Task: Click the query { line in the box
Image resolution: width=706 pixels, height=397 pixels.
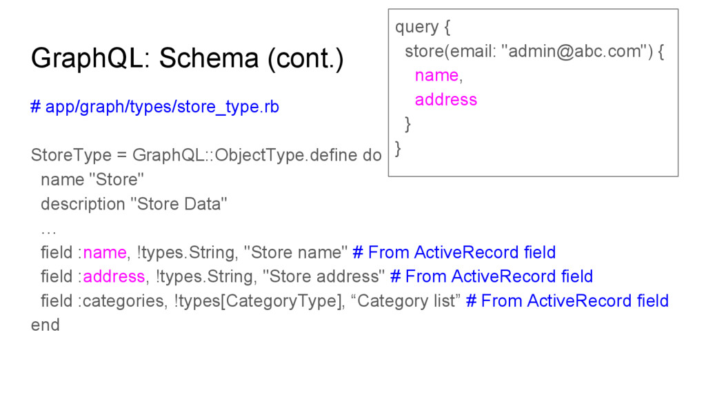Action: pos(423,27)
